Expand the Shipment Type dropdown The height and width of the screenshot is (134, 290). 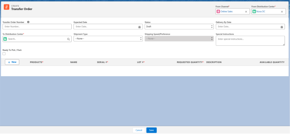tap(108, 39)
